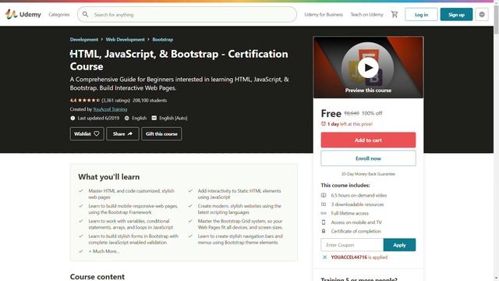Viewport: 499px width, 281px height.
Task: Click the Log in button
Action: pos(421,15)
